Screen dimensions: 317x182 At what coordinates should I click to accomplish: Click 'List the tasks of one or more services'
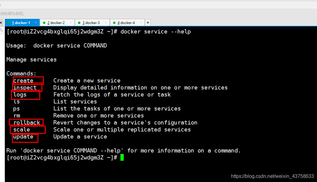(x=117, y=109)
